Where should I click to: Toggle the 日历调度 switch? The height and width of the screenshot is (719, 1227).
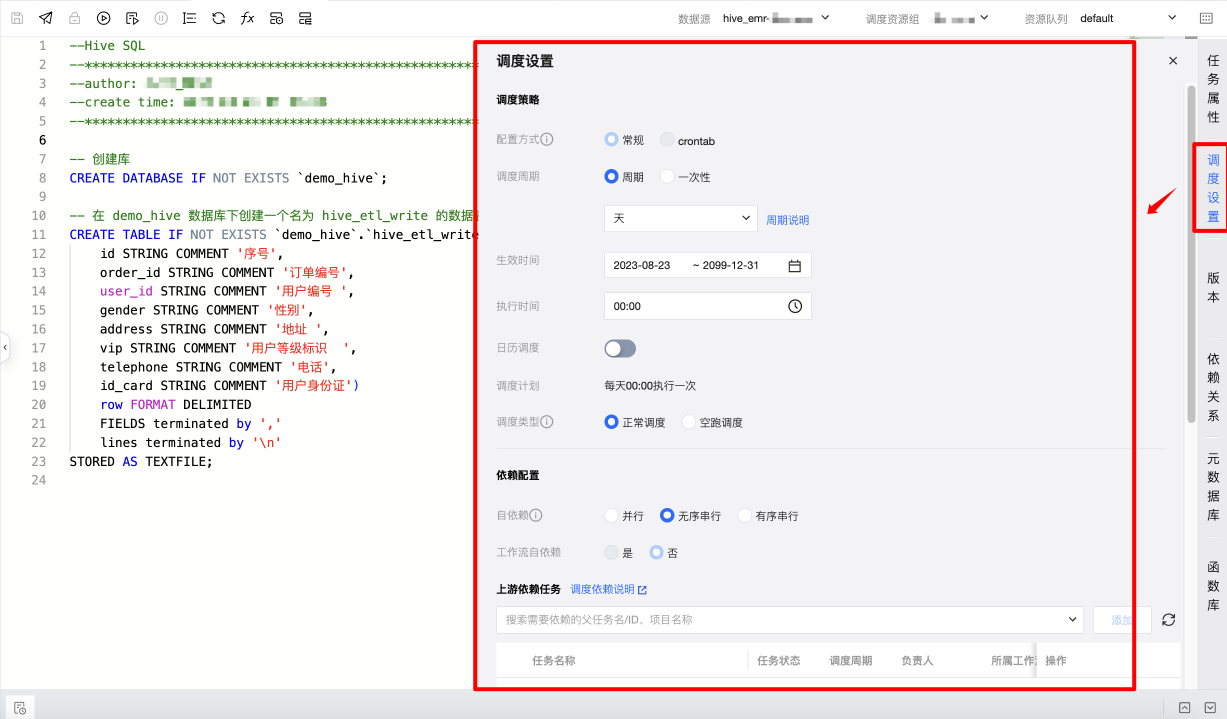tap(620, 348)
